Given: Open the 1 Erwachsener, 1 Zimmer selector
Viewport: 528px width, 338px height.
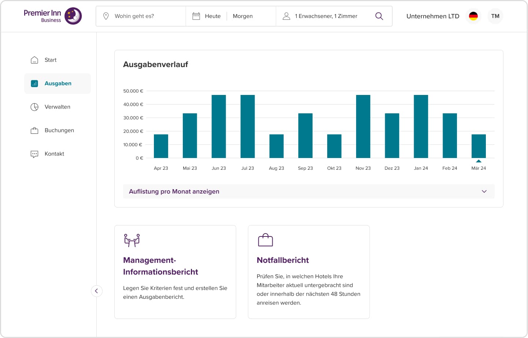Looking at the screenshot, I should [x=326, y=16].
